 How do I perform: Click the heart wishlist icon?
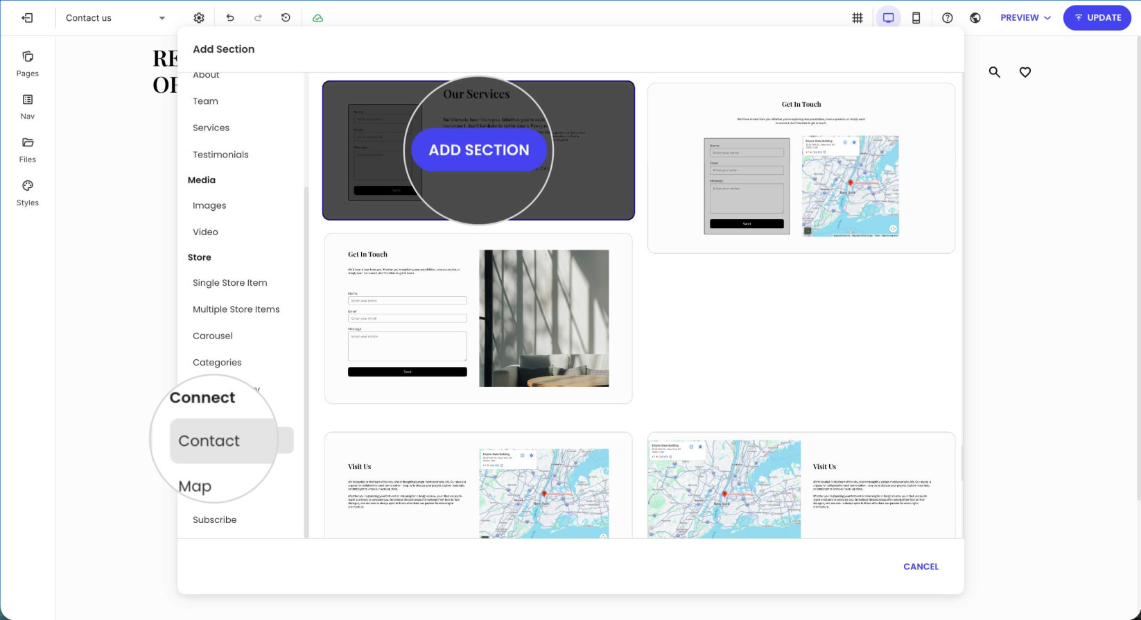1025,72
